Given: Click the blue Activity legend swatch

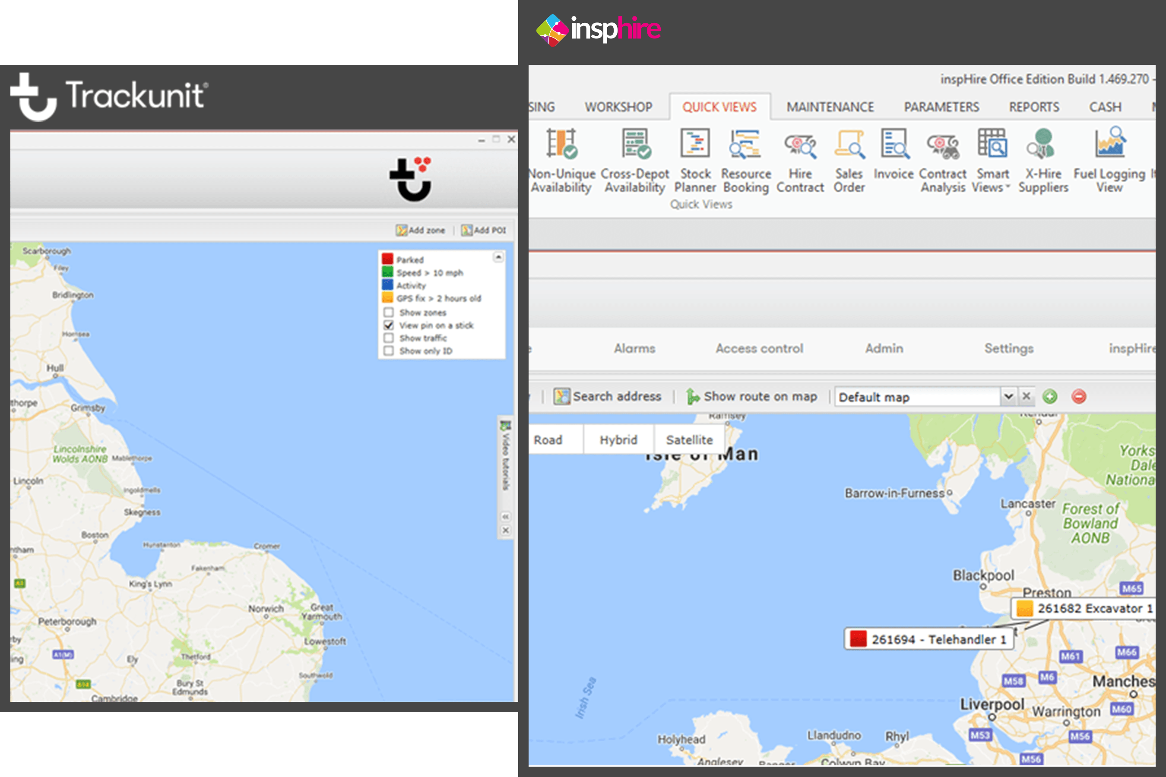Looking at the screenshot, I should point(387,284).
